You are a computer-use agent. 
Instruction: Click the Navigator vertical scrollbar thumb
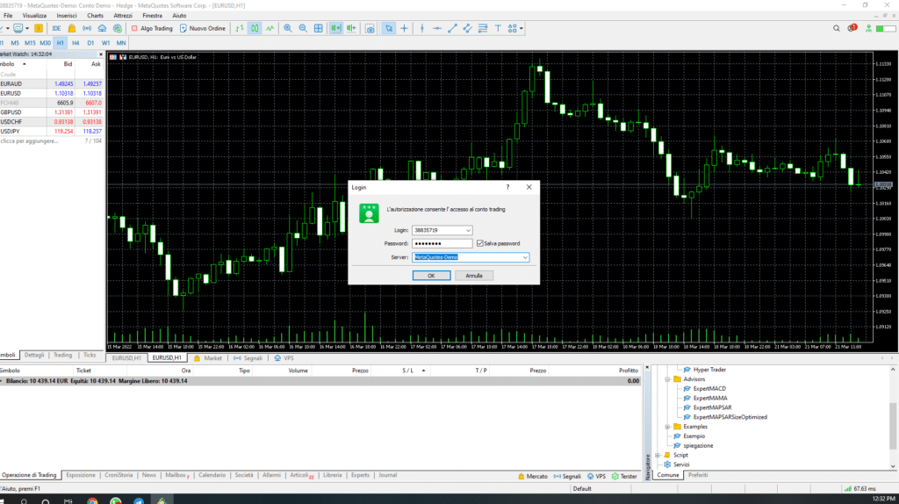[893, 426]
